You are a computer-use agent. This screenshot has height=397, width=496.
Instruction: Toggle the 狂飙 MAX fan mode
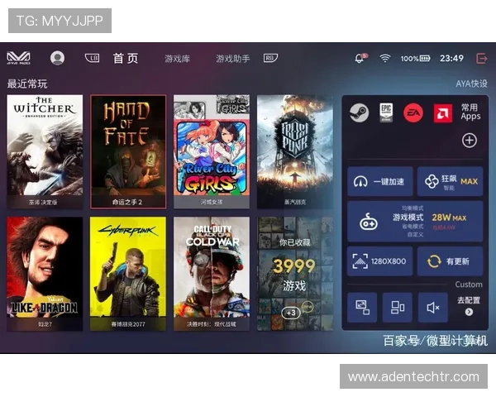point(450,181)
